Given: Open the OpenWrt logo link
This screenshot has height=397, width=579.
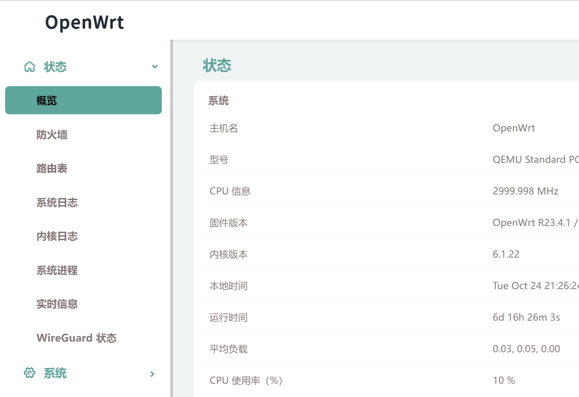Looking at the screenshot, I should pos(85,22).
